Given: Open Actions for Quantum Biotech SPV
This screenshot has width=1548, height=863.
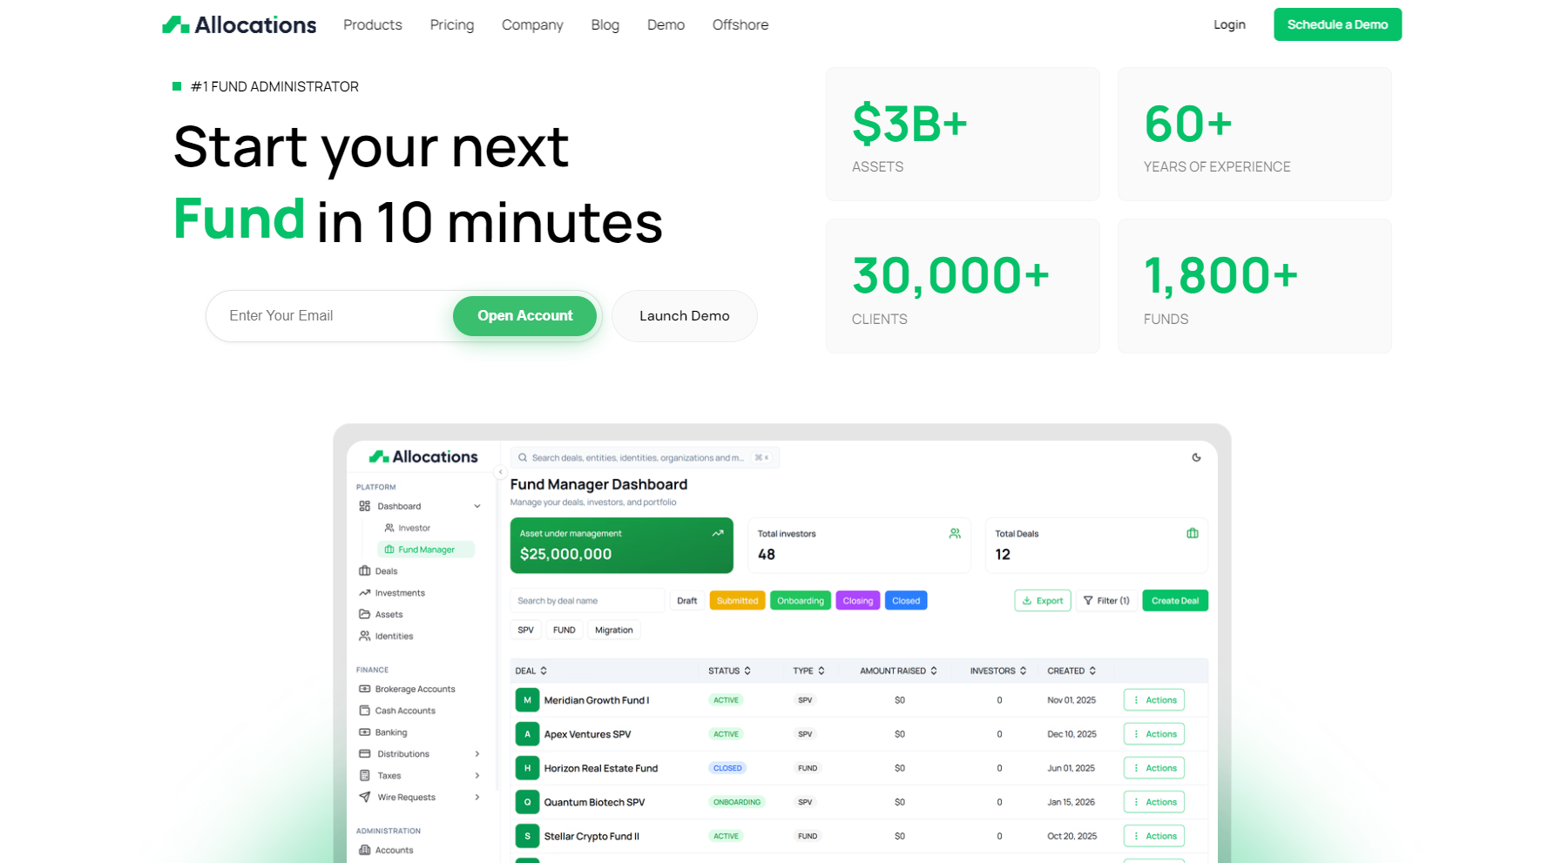Looking at the screenshot, I should click(x=1154, y=802).
